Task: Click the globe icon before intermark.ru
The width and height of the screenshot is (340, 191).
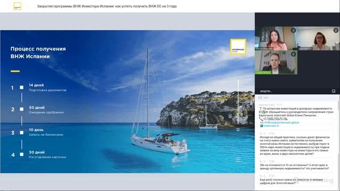Action: click(261, 126)
